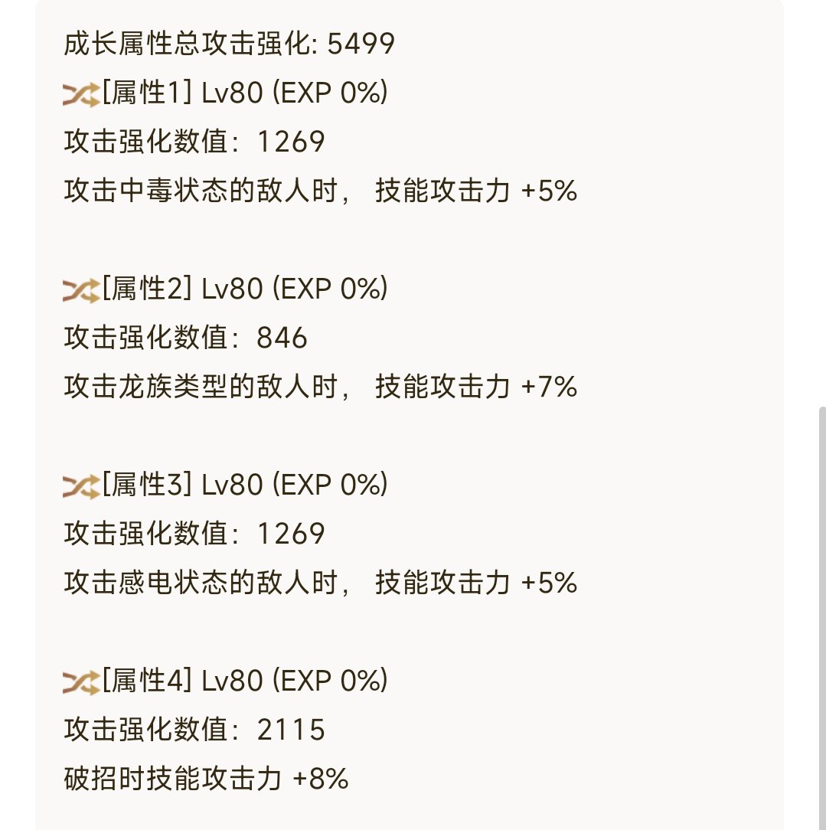Click the vertical scrollbar on the right edge
826x830 pixels.
point(821,613)
